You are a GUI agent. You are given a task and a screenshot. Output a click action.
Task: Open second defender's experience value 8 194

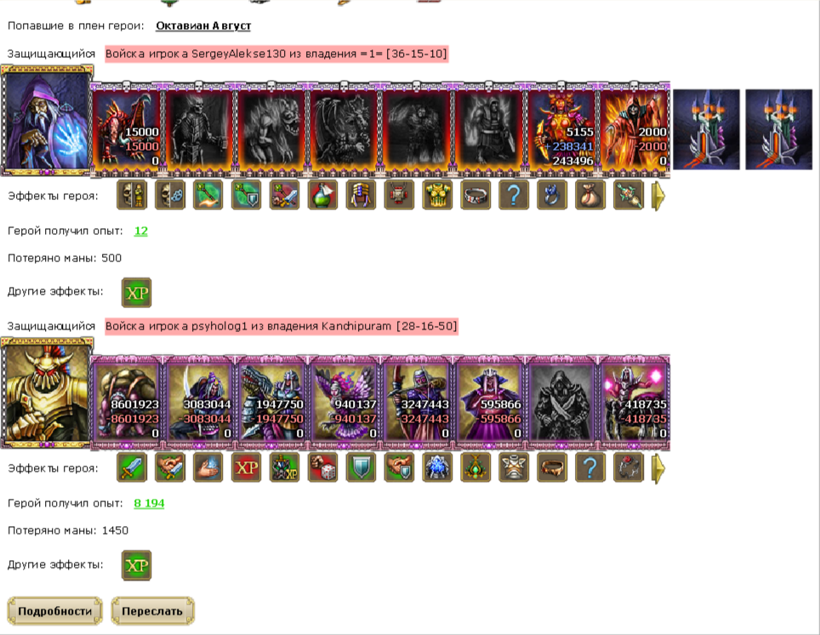(149, 503)
